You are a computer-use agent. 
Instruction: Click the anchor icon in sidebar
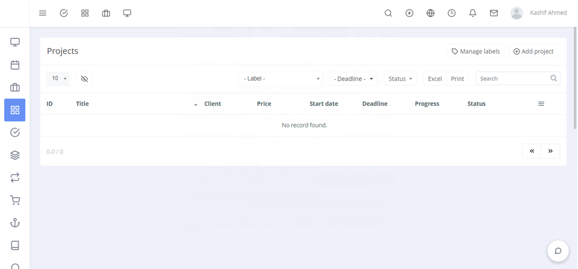coord(15,223)
